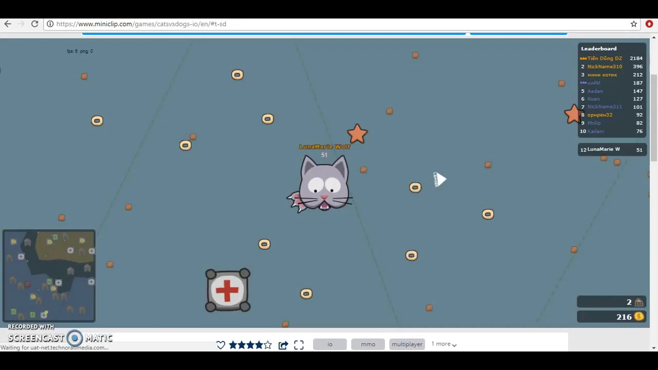The height and width of the screenshot is (370, 658).
Task: Enter fullscreen with the fullscreen icon
Action: click(299, 345)
